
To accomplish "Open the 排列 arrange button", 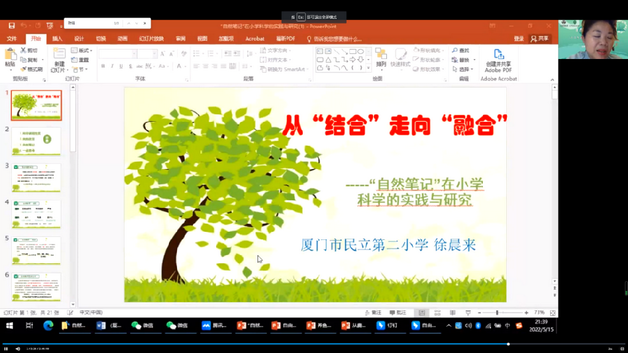I will tap(381, 58).
